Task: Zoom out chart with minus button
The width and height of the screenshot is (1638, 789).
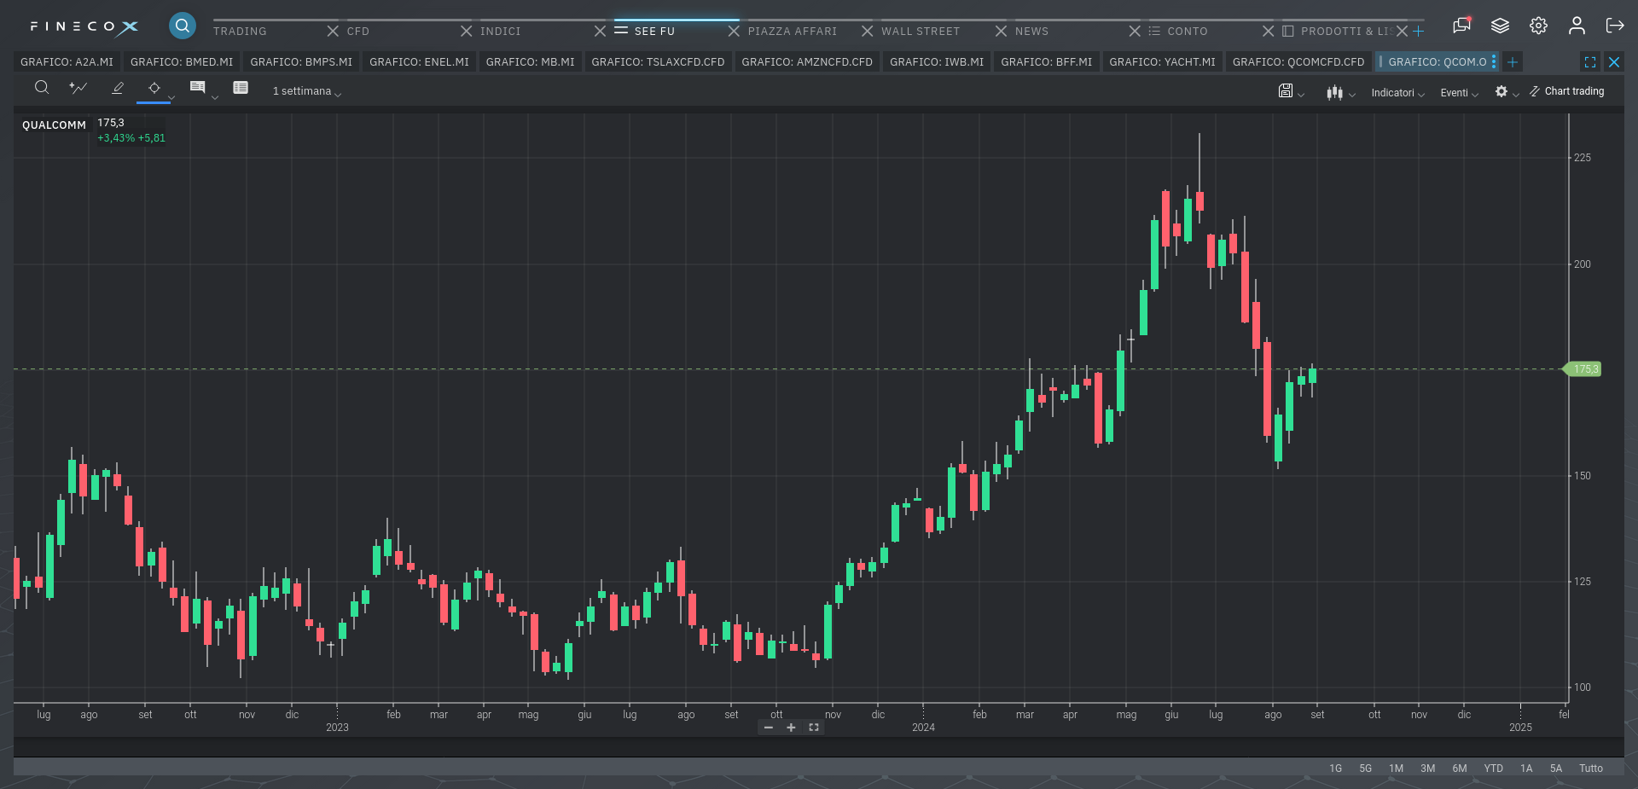Action: tap(769, 728)
